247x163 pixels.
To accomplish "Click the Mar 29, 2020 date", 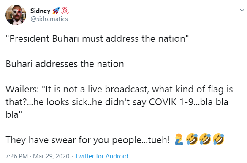I will coord(51,156).
